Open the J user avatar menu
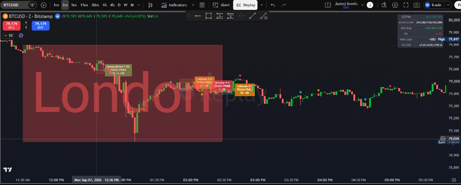This screenshot has height=185, width=461. 370,5
